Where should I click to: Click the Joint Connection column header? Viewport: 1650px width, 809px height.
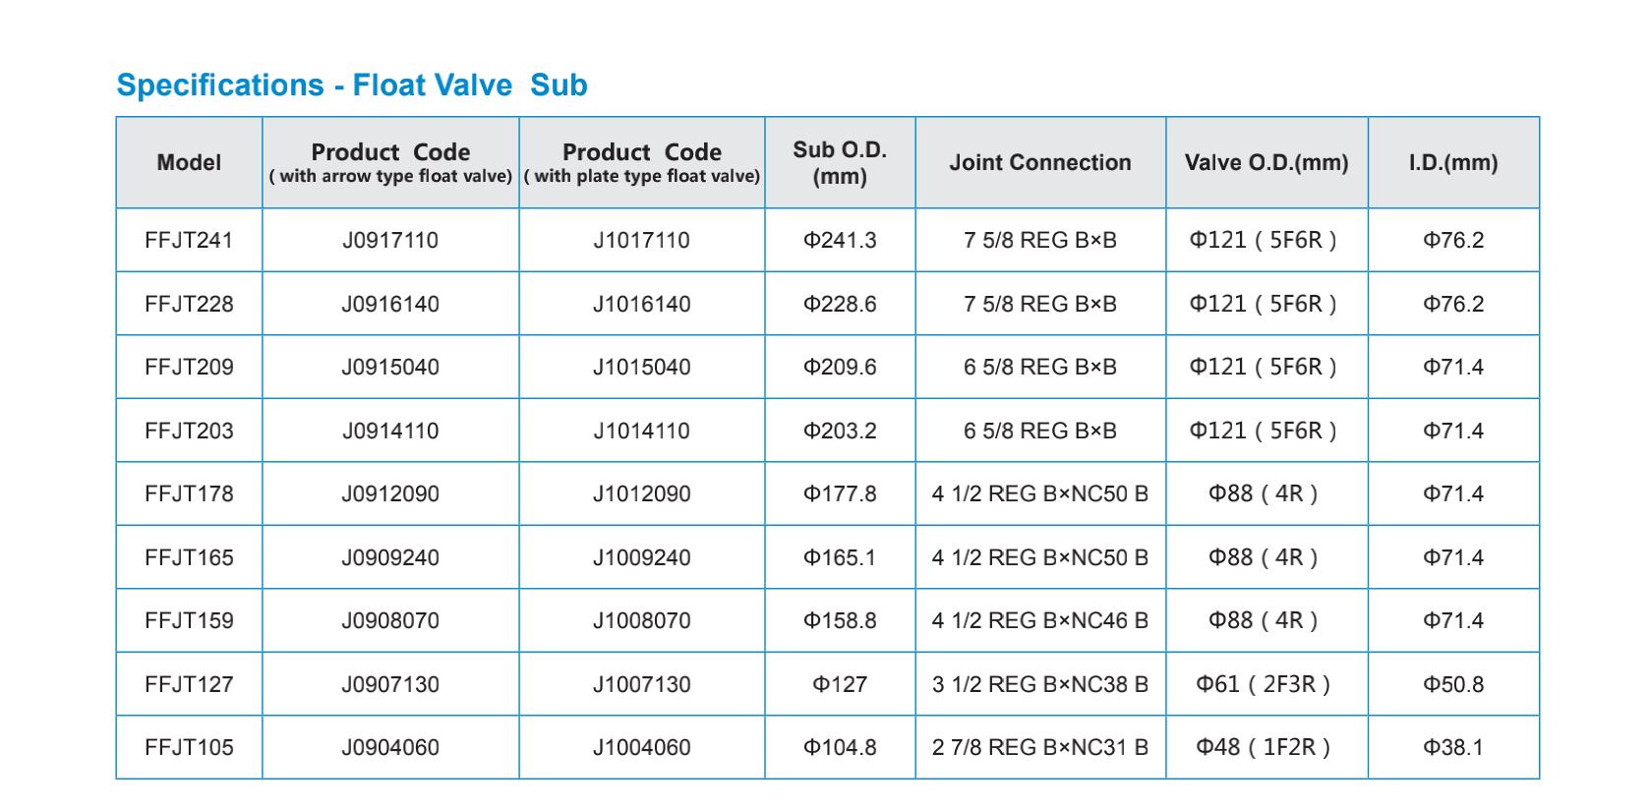click(x=1039, y=163)
